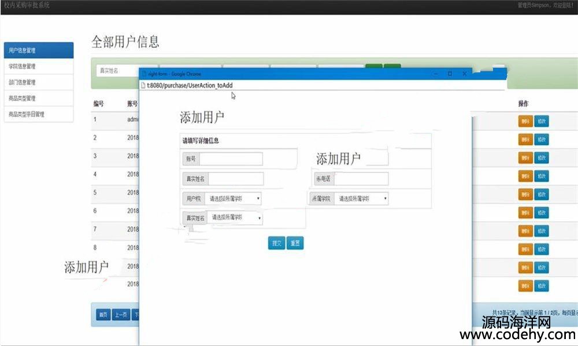Delete user row 5 with orange button
This screenshot has height=346, width=578.
(525, 194)
